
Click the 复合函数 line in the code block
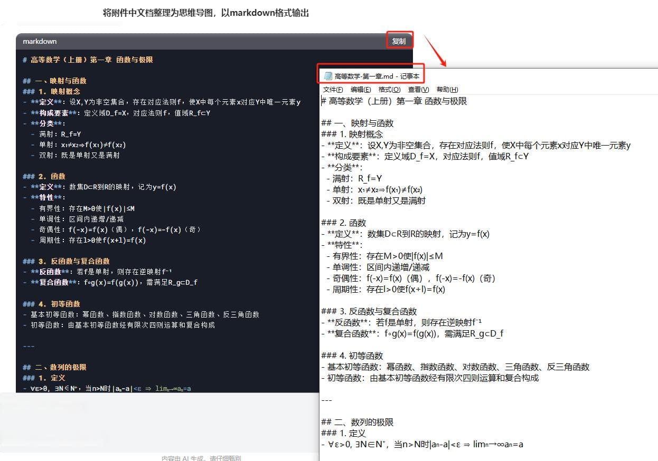click(x=110, y=282)
